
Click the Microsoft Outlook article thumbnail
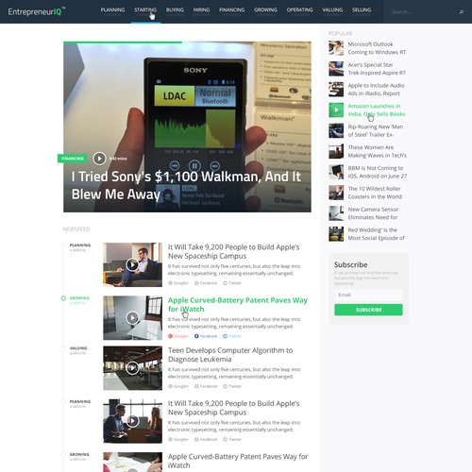[x=336, y=48]
